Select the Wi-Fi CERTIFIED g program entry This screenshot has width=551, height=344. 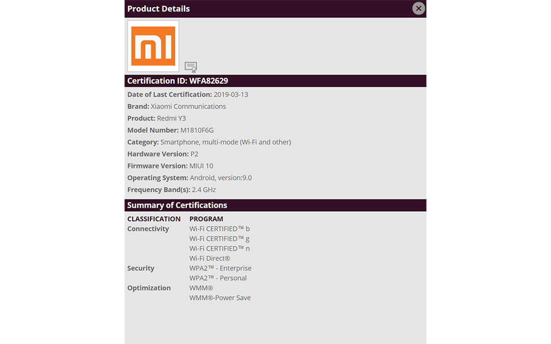coord(219,238)
